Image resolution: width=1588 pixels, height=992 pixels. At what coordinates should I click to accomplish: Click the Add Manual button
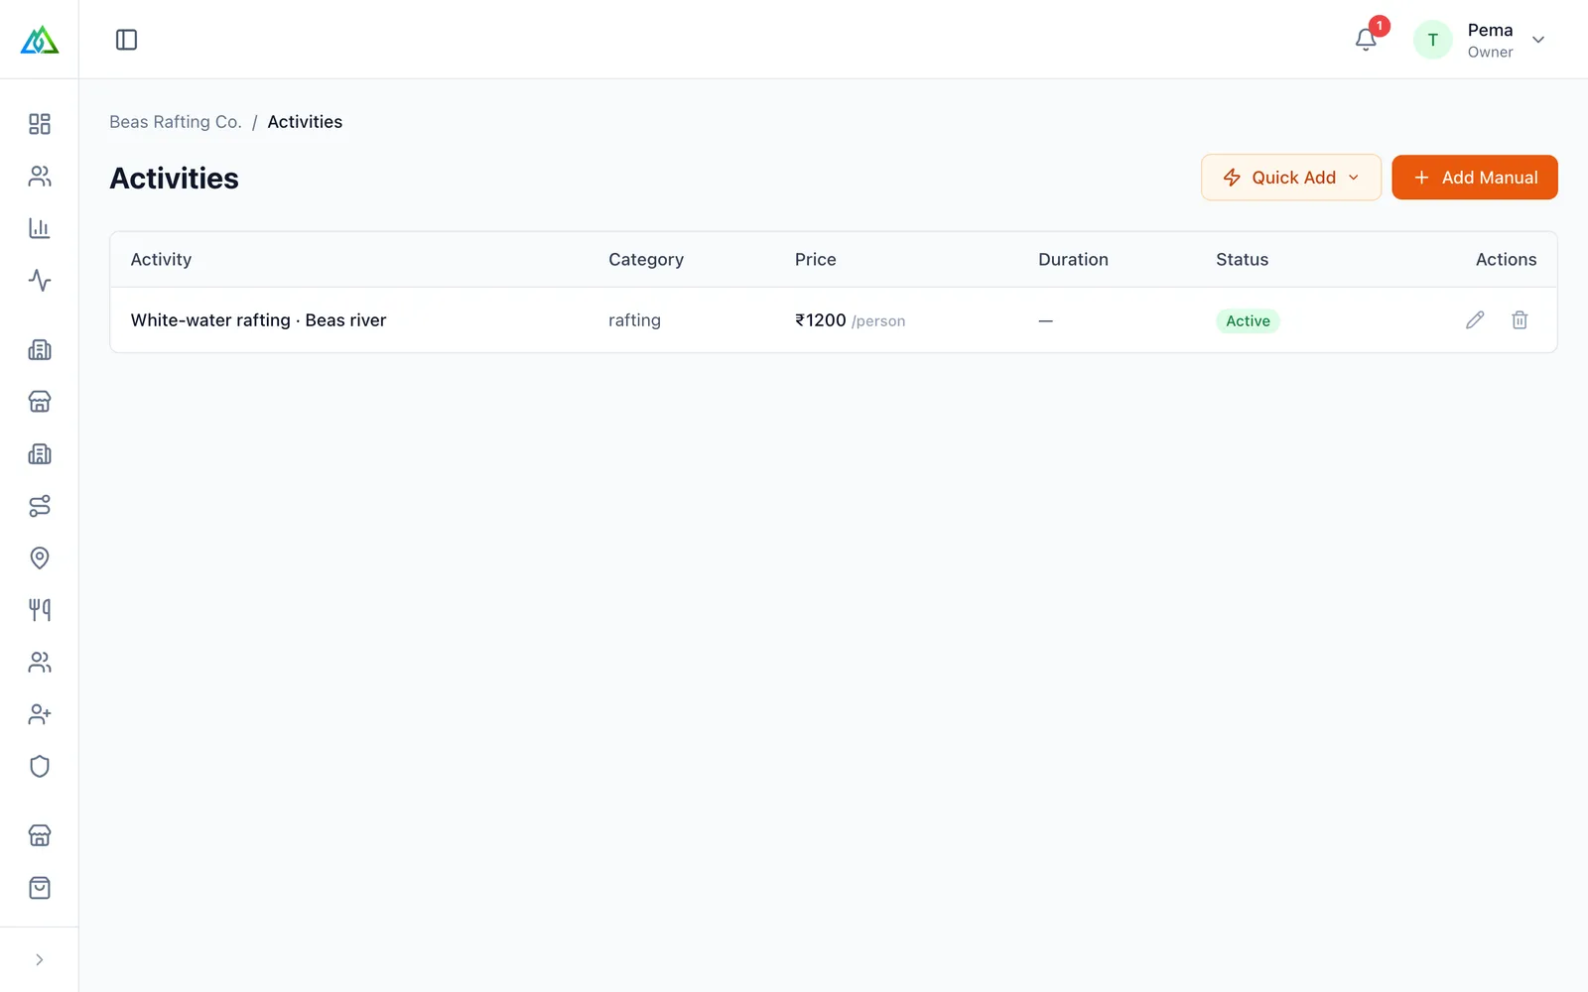[1475, 178]
